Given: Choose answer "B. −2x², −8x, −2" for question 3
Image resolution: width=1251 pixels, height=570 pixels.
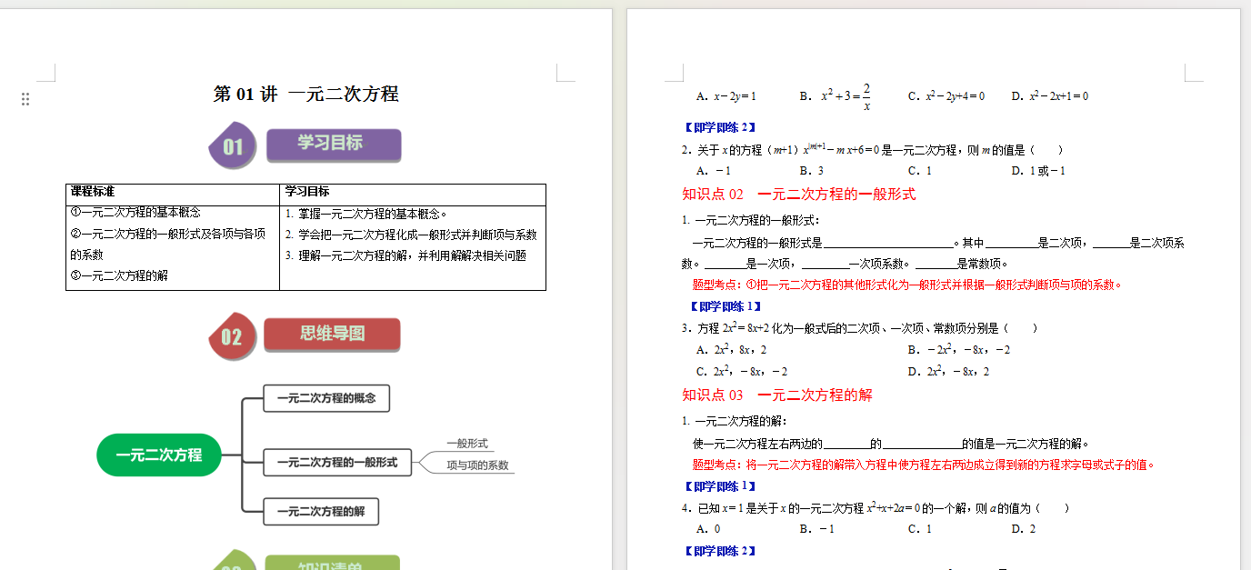Looking at the screenshot, I should click(959, 350).
